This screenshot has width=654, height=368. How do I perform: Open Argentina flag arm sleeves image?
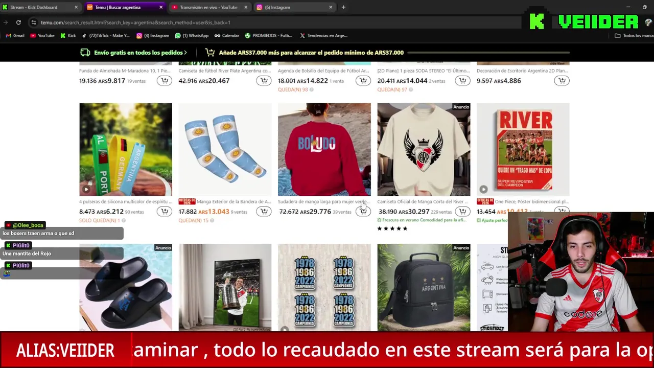pos(225,149)
